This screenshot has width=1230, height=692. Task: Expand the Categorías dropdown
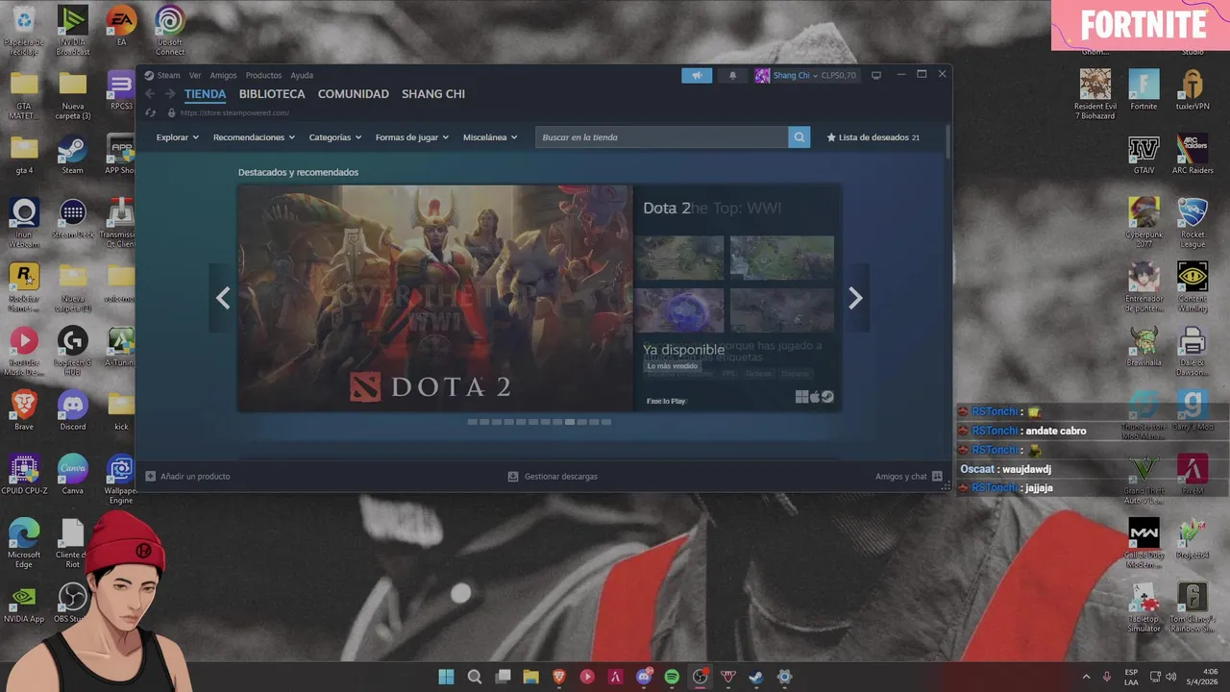click(335, 137)
